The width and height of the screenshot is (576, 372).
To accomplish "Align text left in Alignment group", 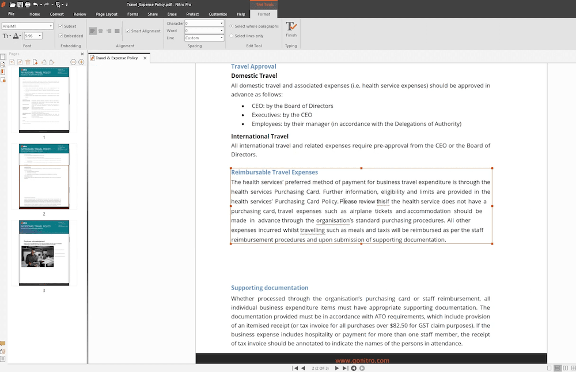I will point(93,31).
